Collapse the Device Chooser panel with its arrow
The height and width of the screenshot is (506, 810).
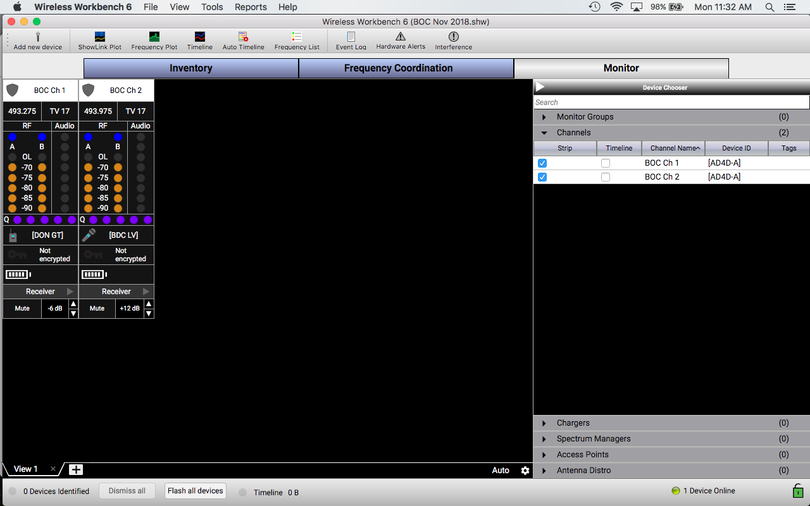point(540,87)
